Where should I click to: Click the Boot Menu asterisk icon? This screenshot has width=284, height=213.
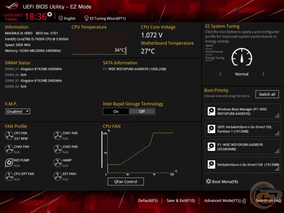[209, 181]
